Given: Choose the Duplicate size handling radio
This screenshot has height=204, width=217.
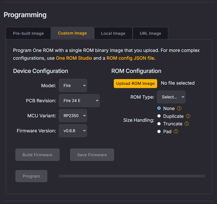Looking at the screenshot, I should [159, 116].
